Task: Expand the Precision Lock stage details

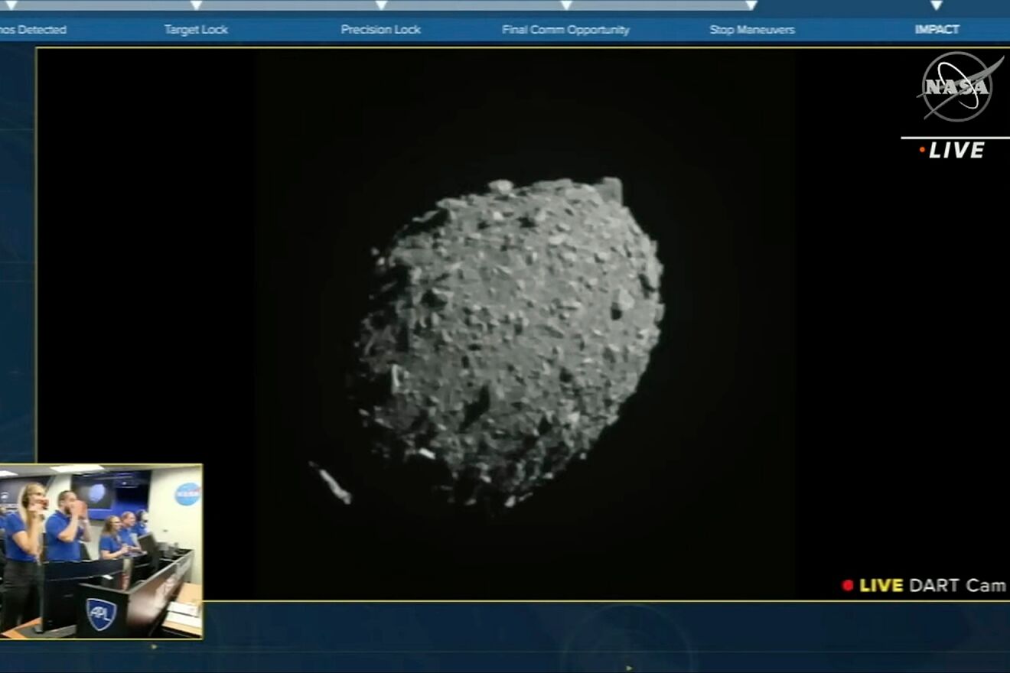Action: click(380, 29)
